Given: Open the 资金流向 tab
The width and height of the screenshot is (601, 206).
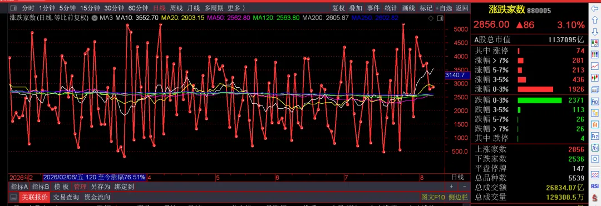Looking at the screenshot, I should (97, 197).
